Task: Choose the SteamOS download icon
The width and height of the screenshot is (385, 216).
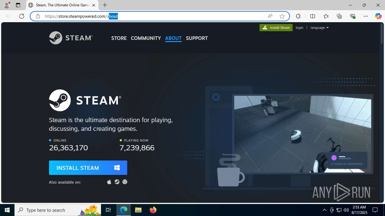Action: tap(117, 182)
